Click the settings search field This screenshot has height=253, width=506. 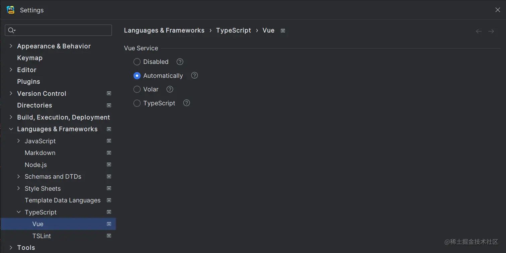tap(62, 30)
